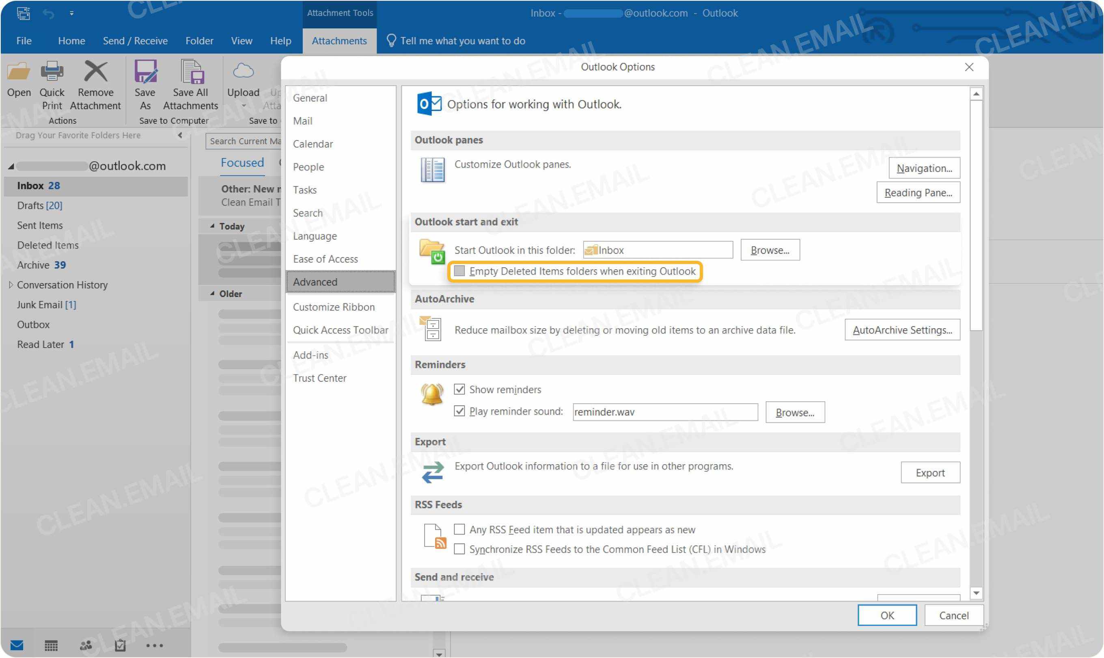Screen dimensions: 1104x658
Task: Click the ellipsis icon in the navigation bar
Action: pyautogui.click(x=154, y=645)
